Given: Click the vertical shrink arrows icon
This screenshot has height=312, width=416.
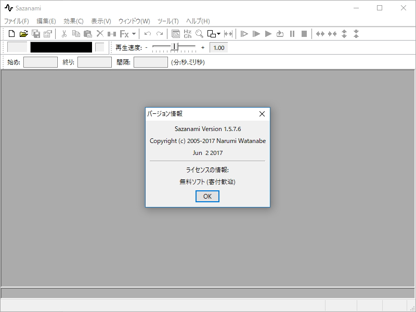Looking at the screenshot, I should [x=356, y=34].
